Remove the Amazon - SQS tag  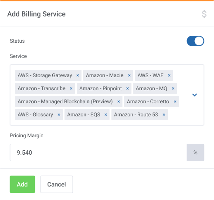pyautogui.click(x=106, y=115)
